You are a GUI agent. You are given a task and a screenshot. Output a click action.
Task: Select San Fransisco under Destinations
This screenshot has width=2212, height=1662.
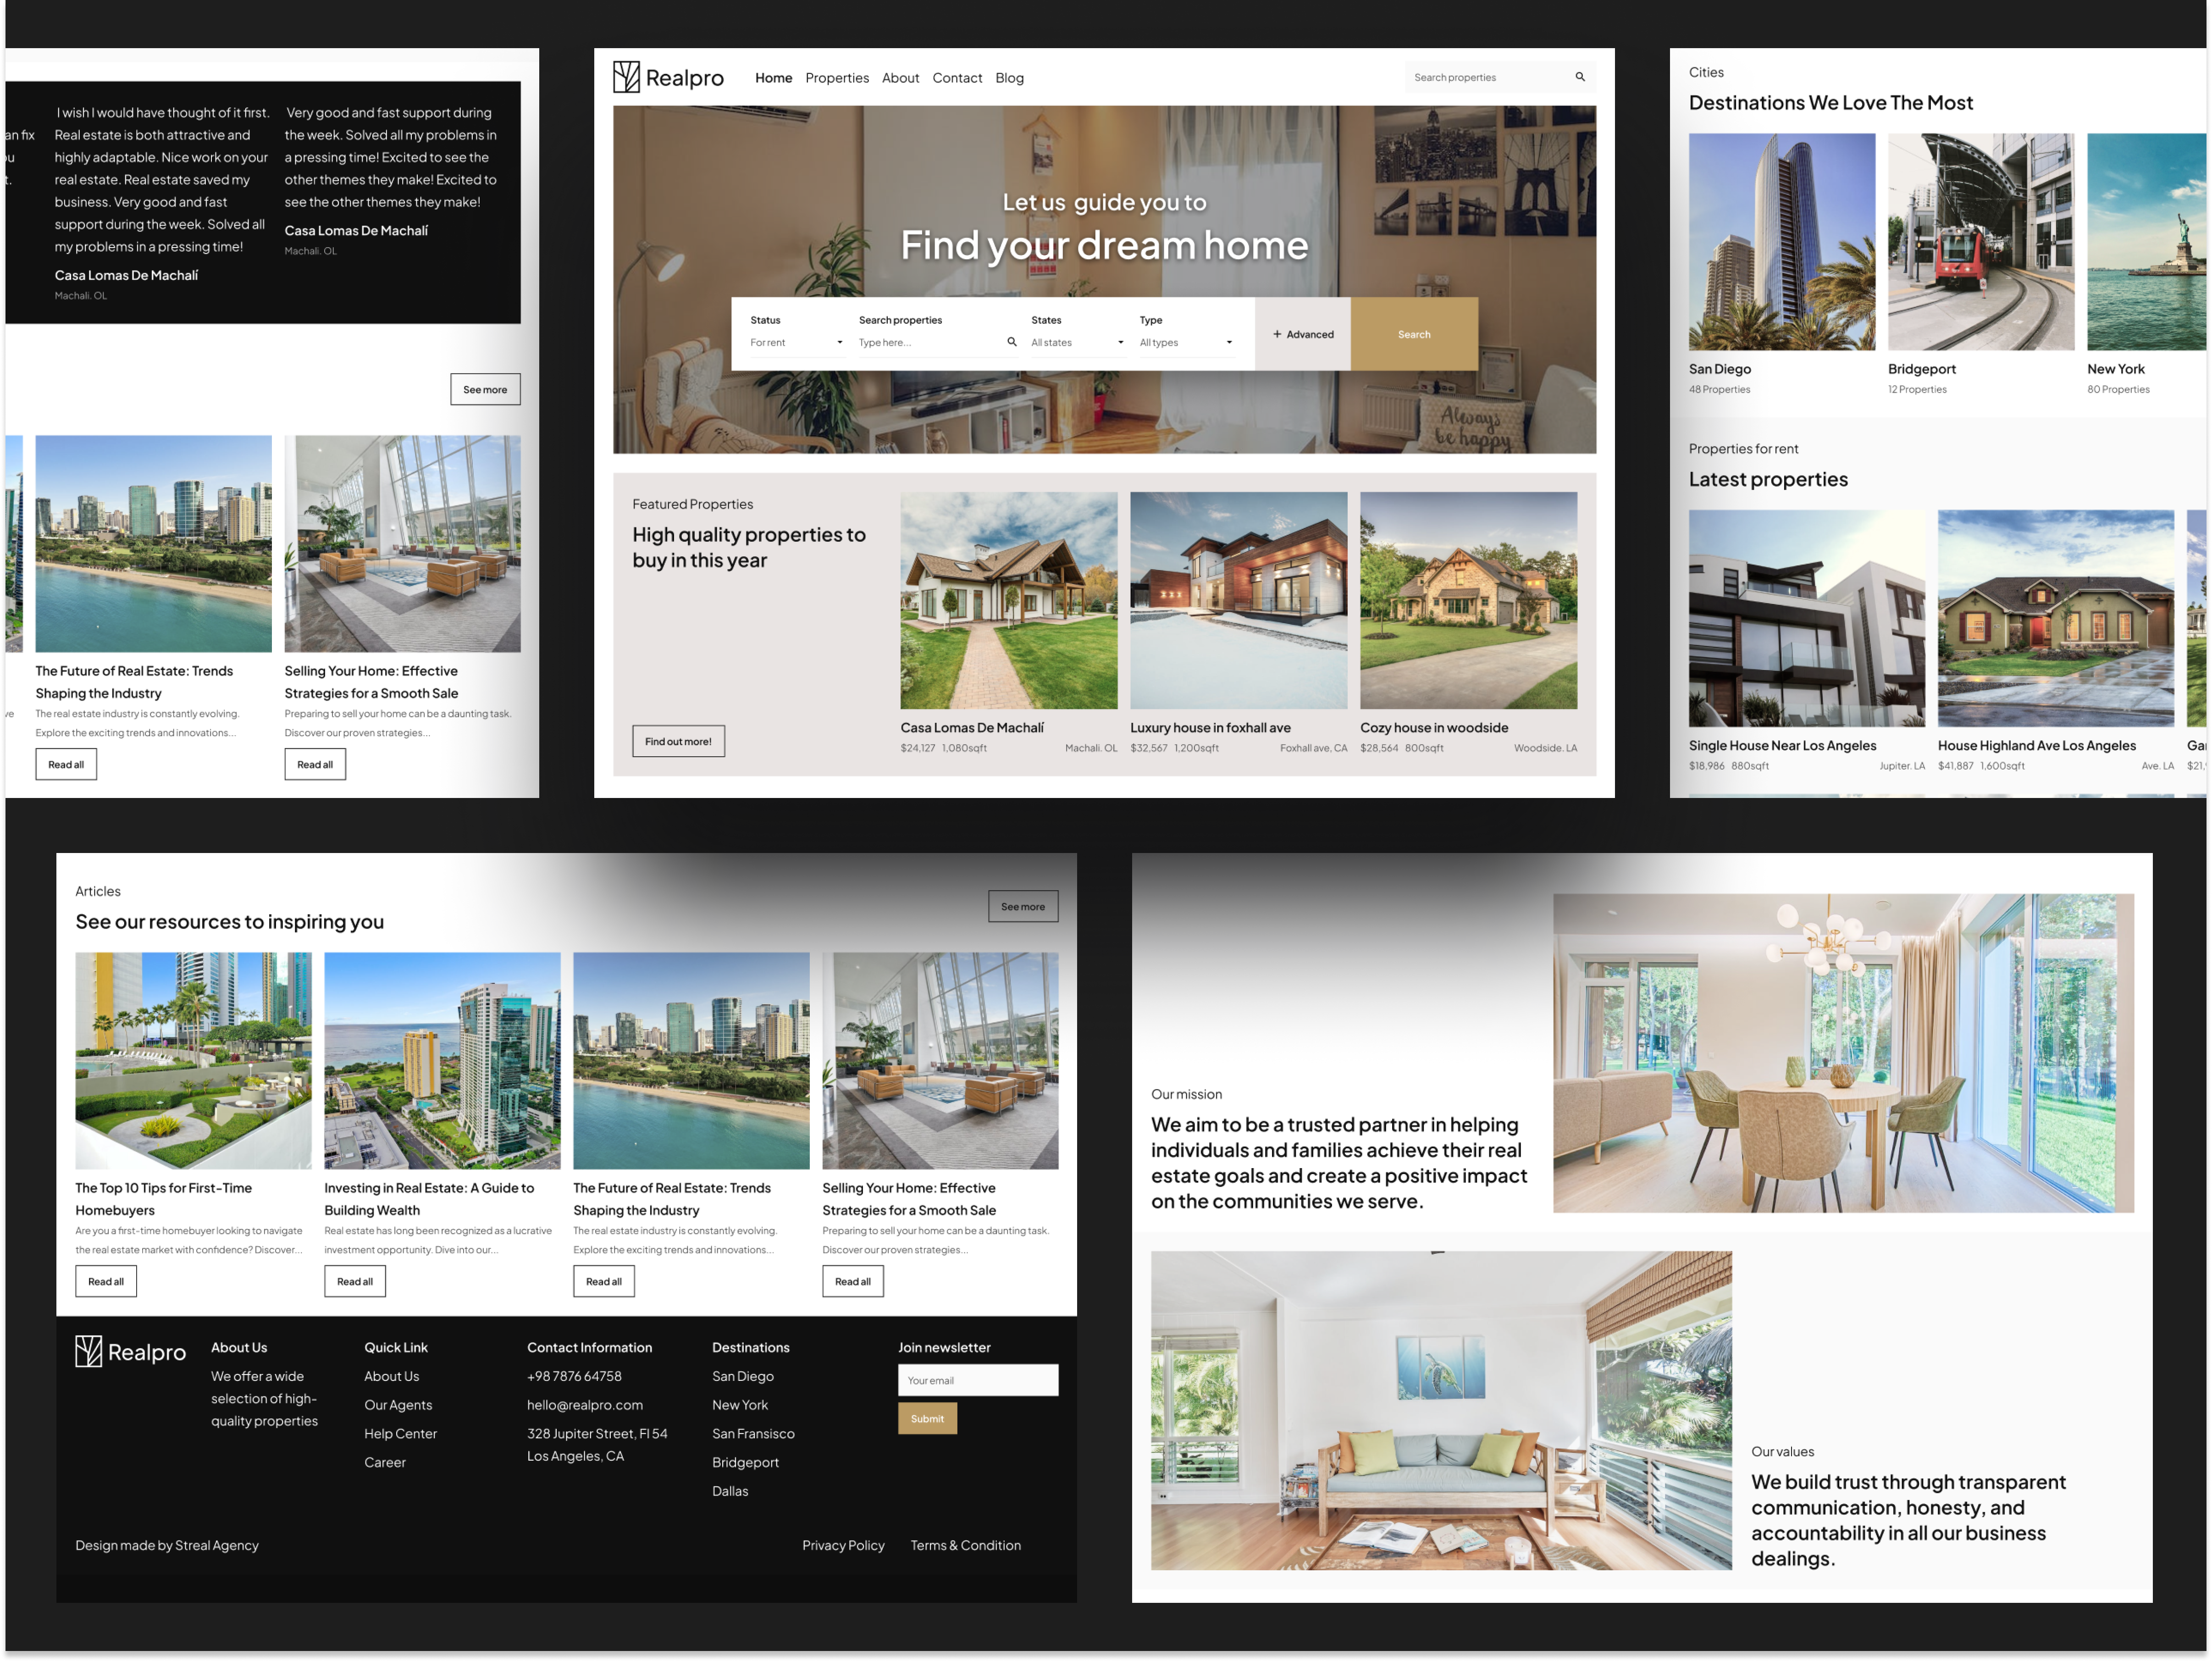click(x=753, y=1433)
